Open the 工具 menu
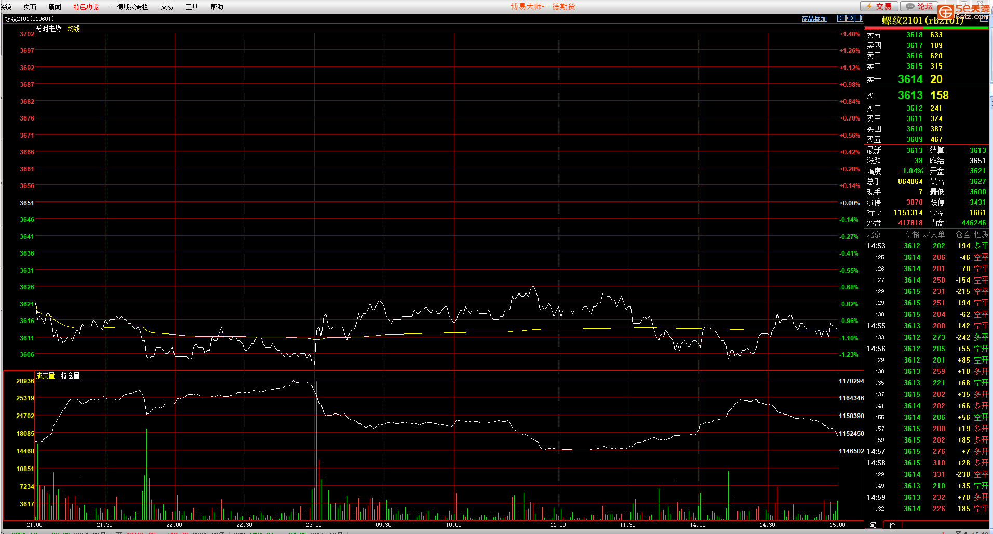This screenshot has height=534, width=993. click(192, 7)
